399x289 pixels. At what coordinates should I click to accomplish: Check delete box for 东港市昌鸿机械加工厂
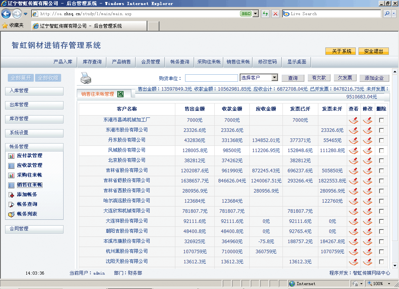tap(381, 120)
